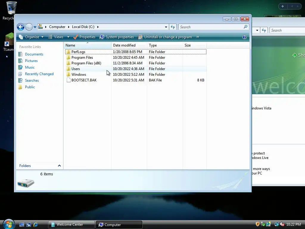Expand arrow after Local Disk (C:)
305x229 pixels.
click(x=98, y=27)
